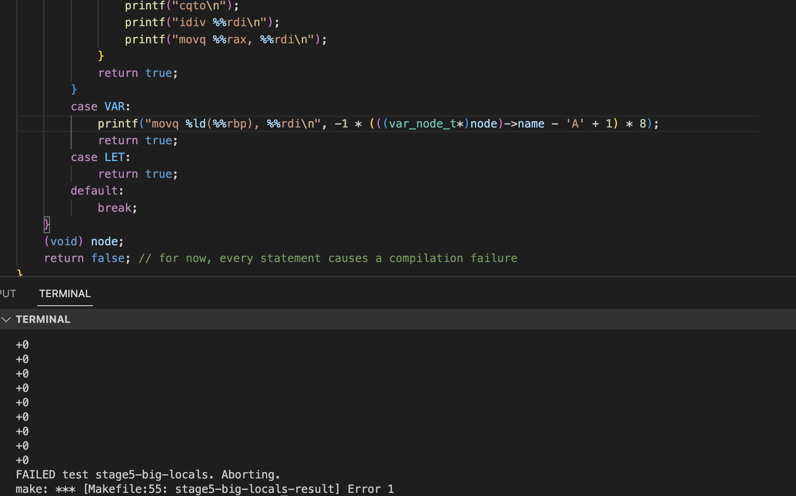
Task: Click the 'default:' label in code
Action: coord(96,191)
